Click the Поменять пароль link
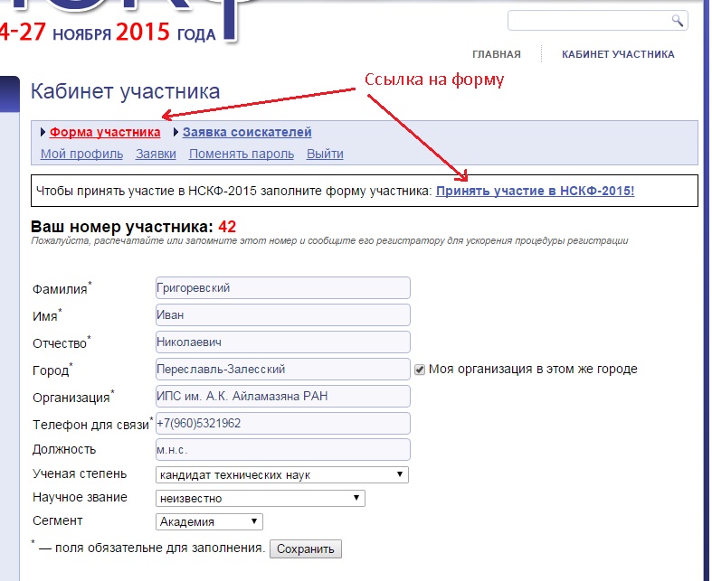This screenshot has width=712, height=581. 242,154
